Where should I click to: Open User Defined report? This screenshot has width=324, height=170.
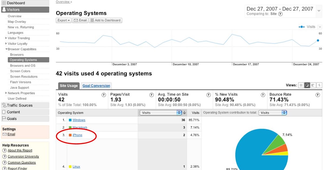(x=17, y=99)
